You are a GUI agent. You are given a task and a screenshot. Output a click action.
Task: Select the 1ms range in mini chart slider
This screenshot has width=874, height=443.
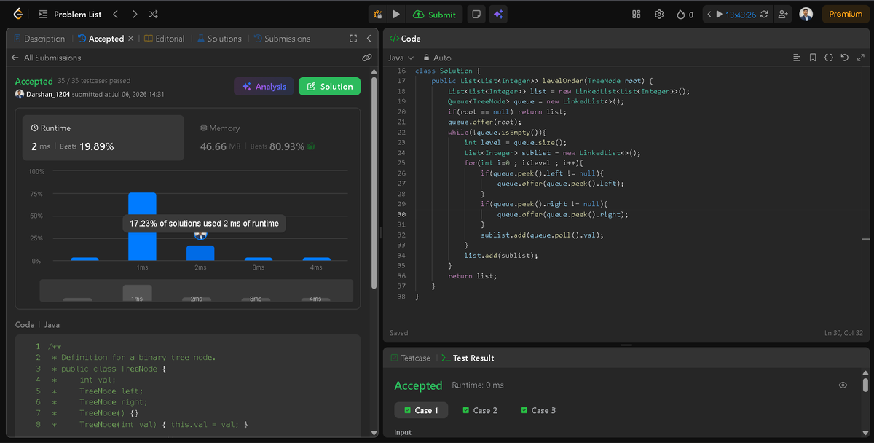click(x=137, y=294)
